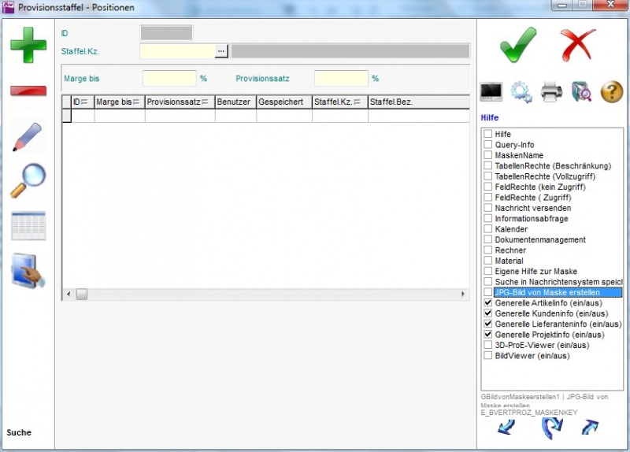Select the pencil edit icon
Viewport: 630px width, 452px height.
tap(28, 137)
